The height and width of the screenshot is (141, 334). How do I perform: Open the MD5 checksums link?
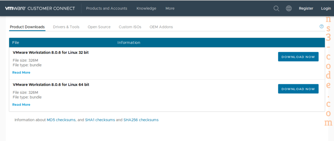[x=61, y=120]
